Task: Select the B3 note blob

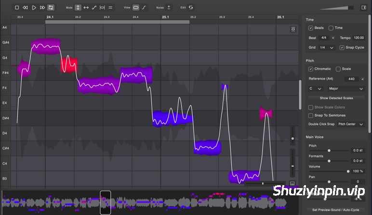Action: click(x=244, y=177)
